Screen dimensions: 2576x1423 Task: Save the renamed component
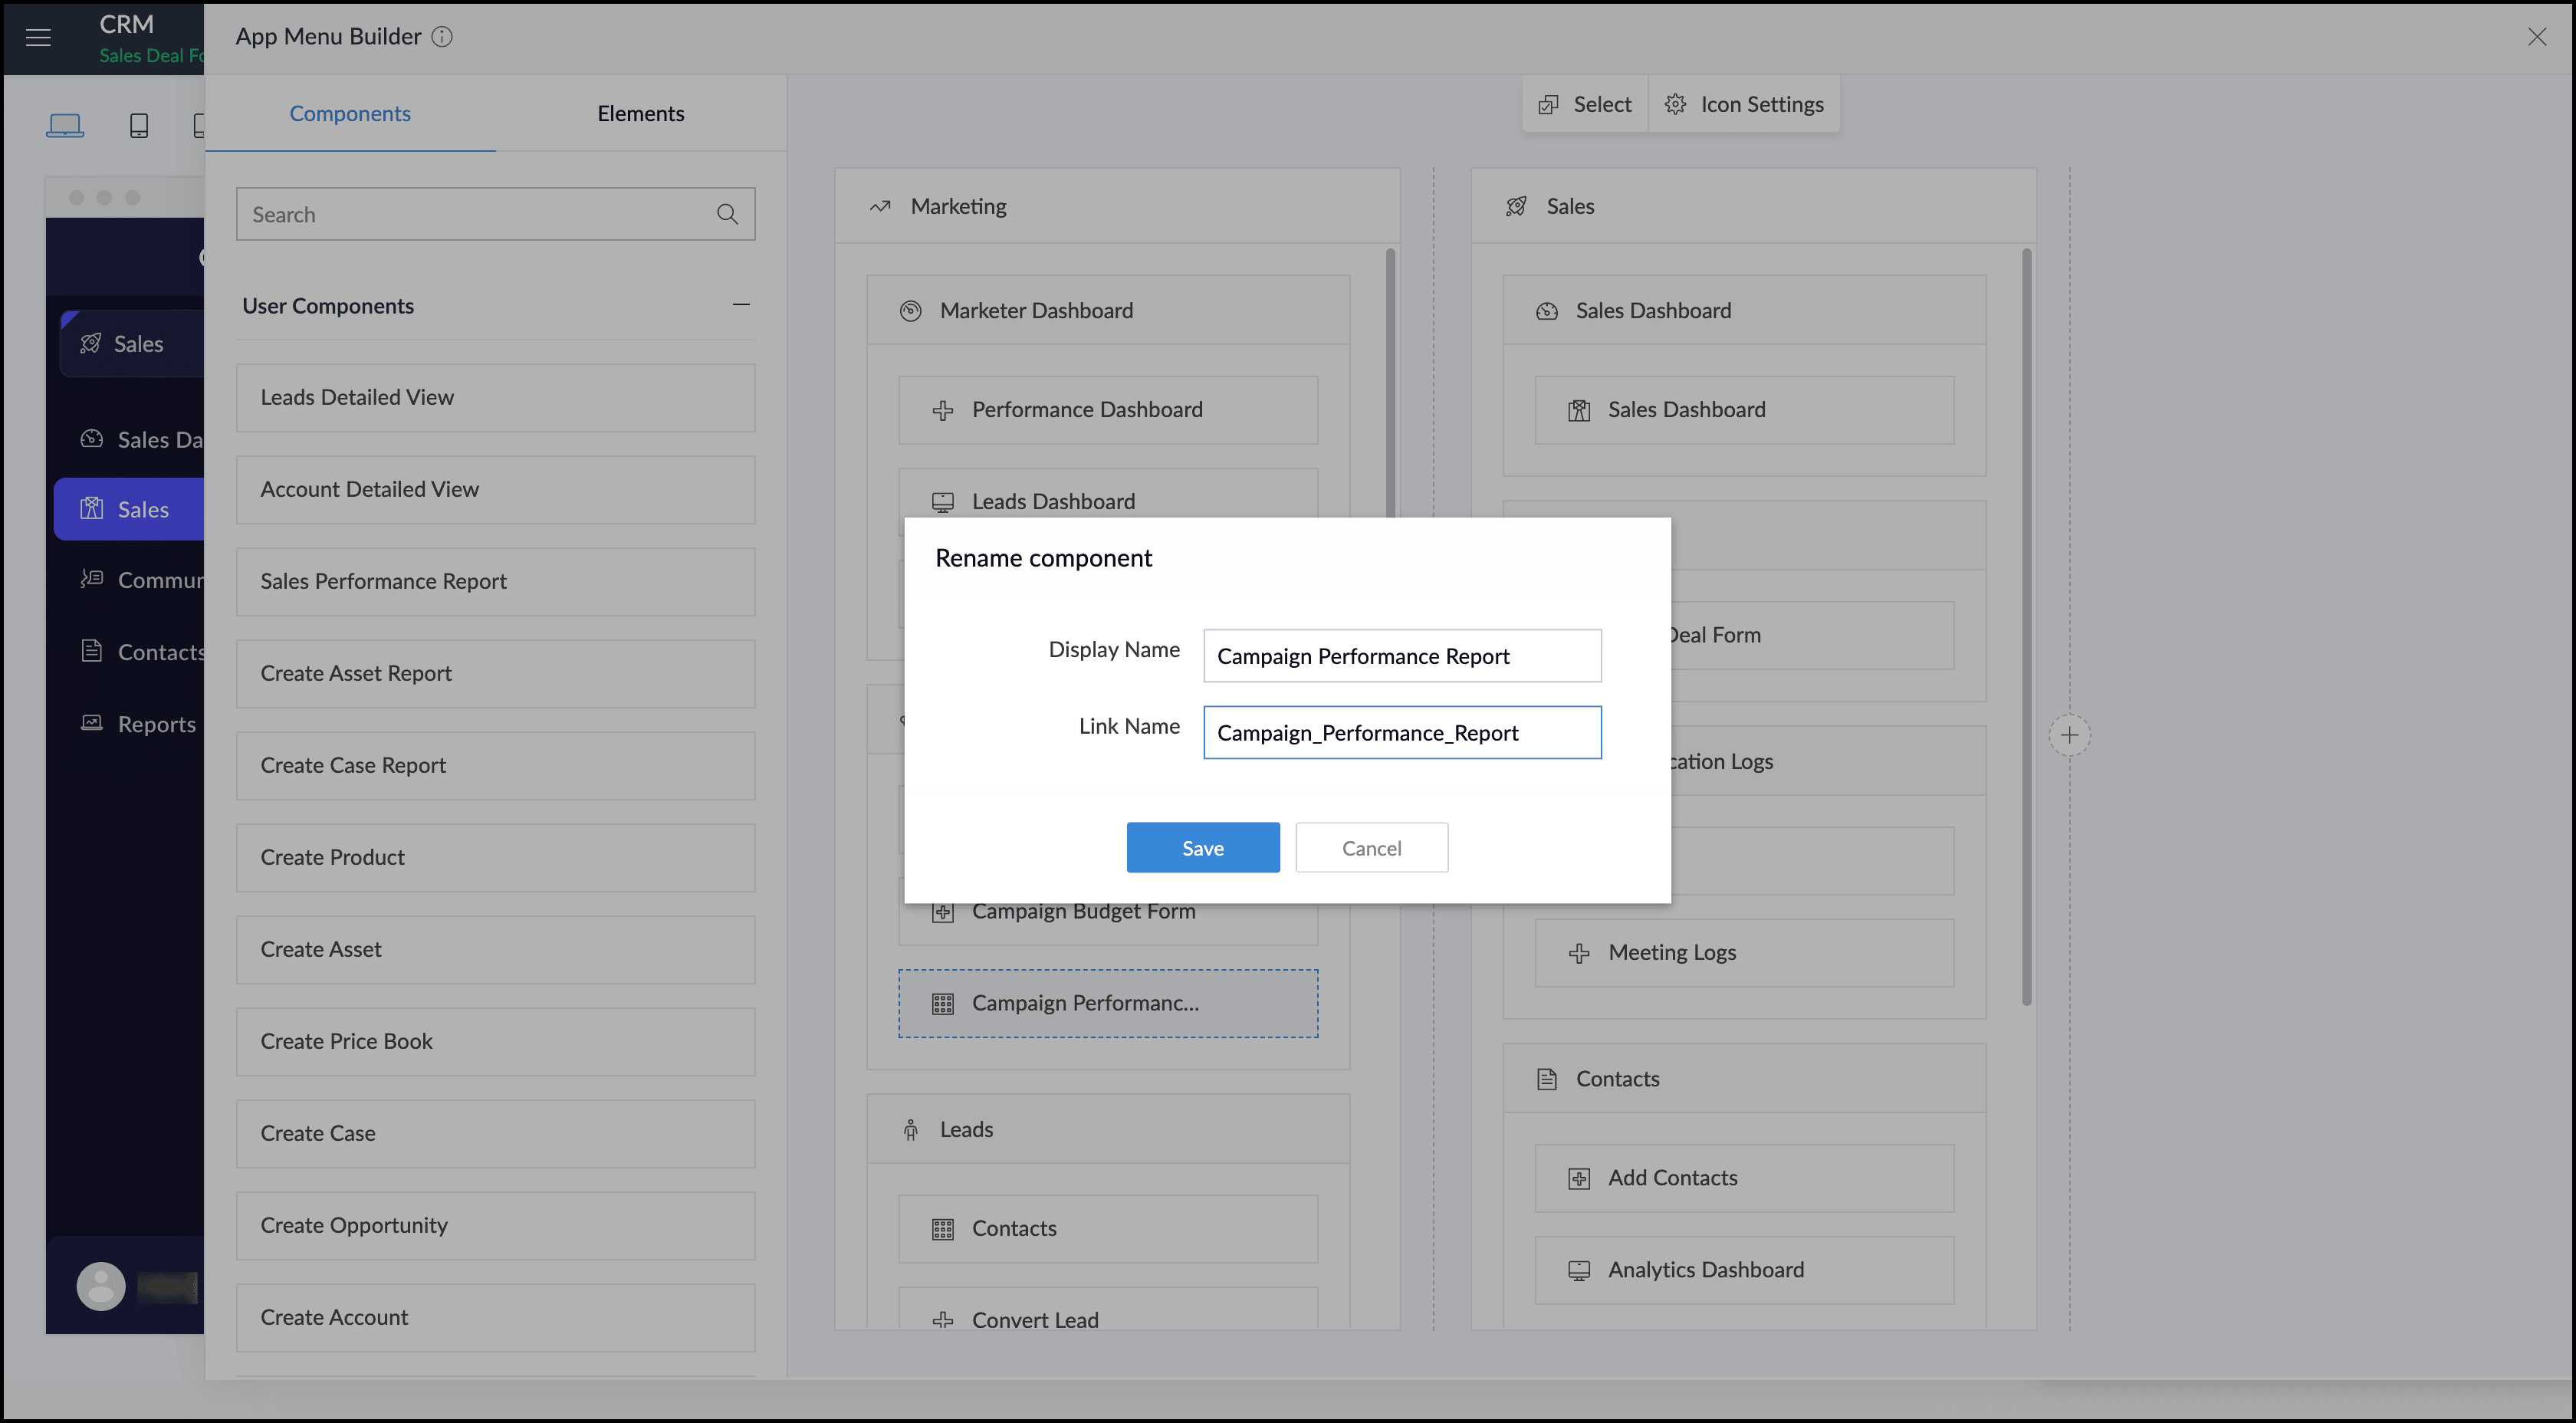(1202, 847)
